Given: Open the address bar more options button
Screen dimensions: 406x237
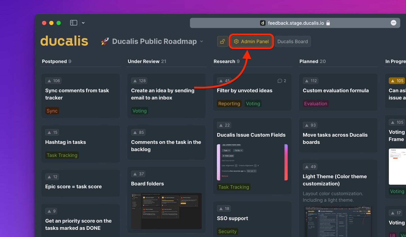Looking at the screenshot, I should tap(394, 23).
